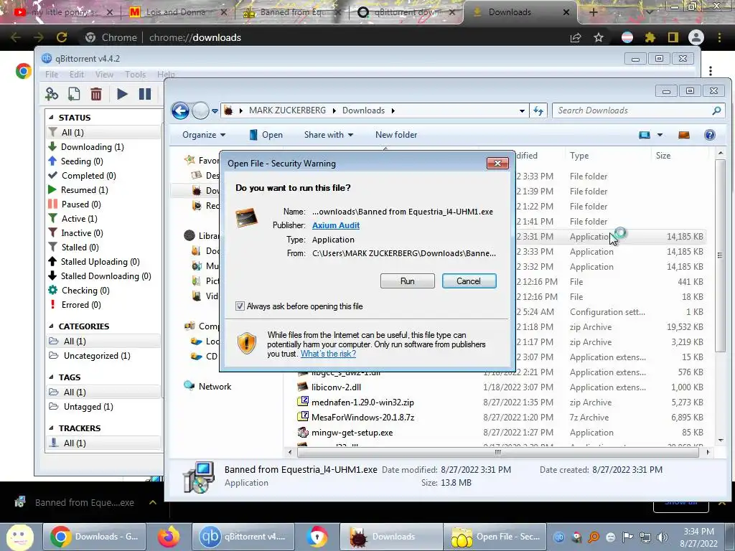This screenshot has height=551, width=735.
Task: Switch to qBittorrent in the taskbar
Action: click(243, 537)
